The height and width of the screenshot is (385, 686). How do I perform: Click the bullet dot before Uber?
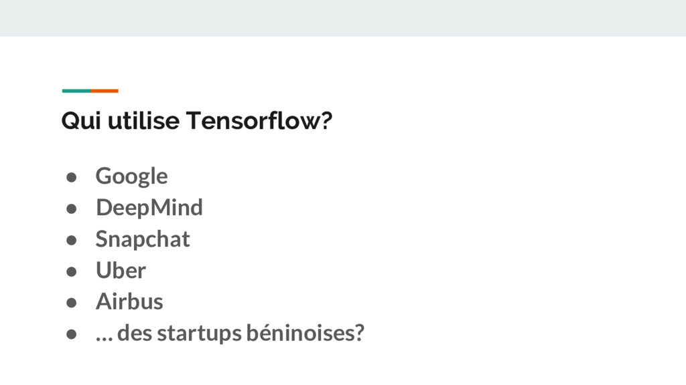(x=69, y=271)
